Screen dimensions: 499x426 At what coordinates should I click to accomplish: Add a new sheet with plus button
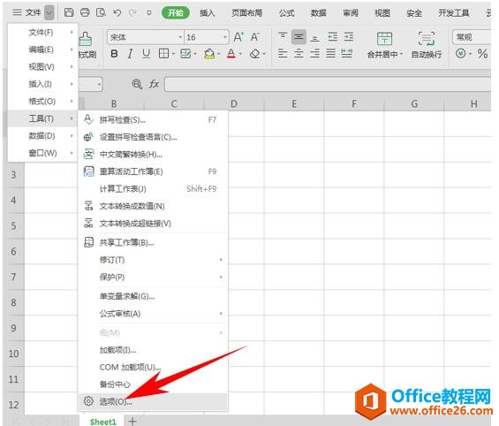(x=132, y=421)
